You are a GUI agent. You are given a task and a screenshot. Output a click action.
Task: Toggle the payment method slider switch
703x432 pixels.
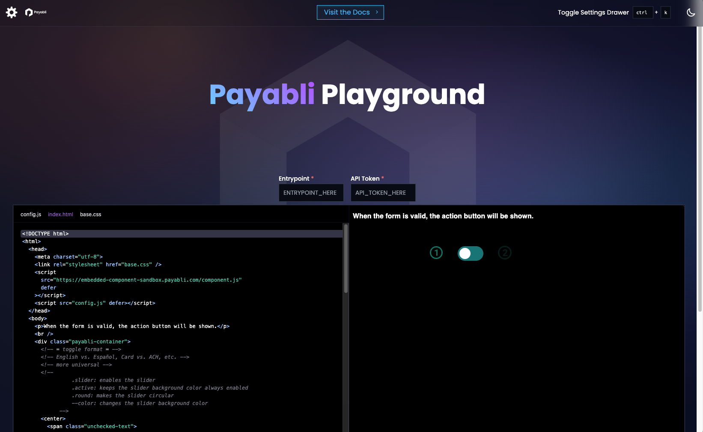point(471,253)
